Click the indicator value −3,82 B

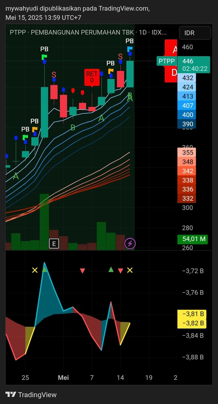192,323
